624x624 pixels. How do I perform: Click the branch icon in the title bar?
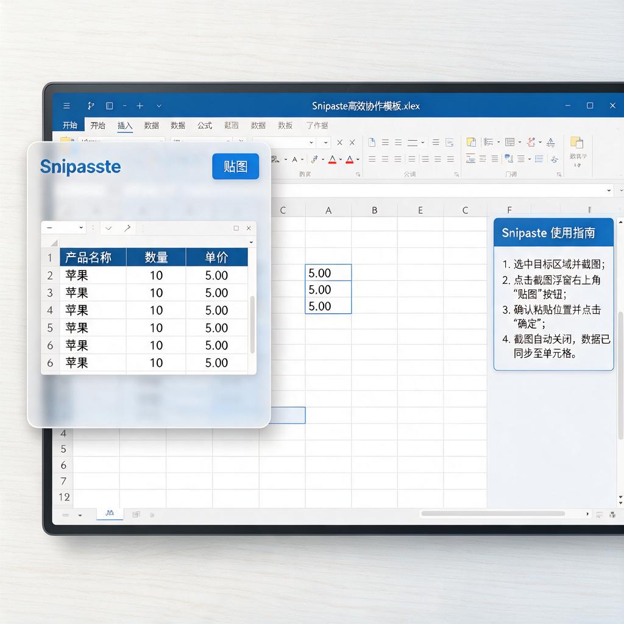[x=91, y=106]
